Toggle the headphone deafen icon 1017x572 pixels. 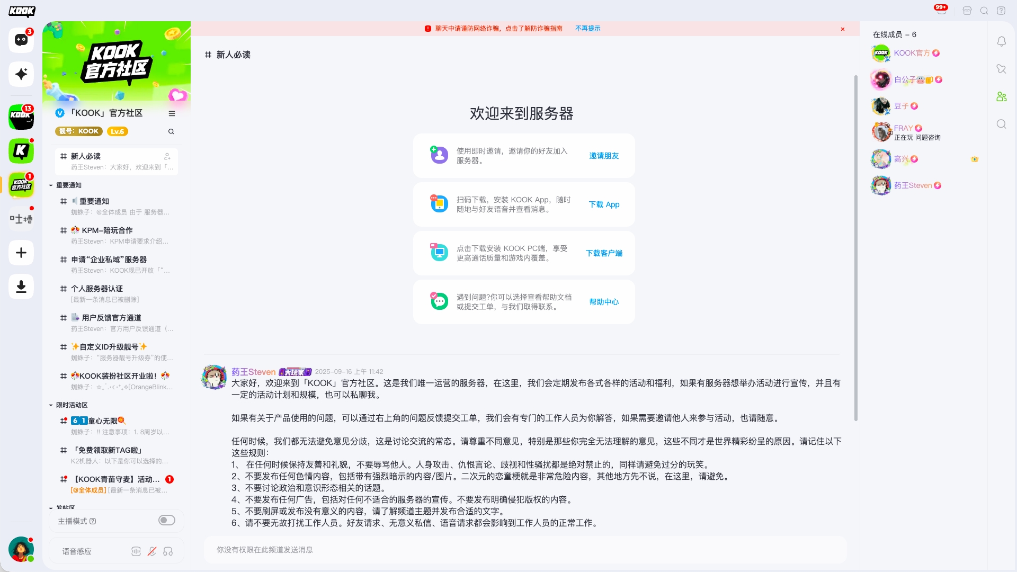[x=168, y=551]
